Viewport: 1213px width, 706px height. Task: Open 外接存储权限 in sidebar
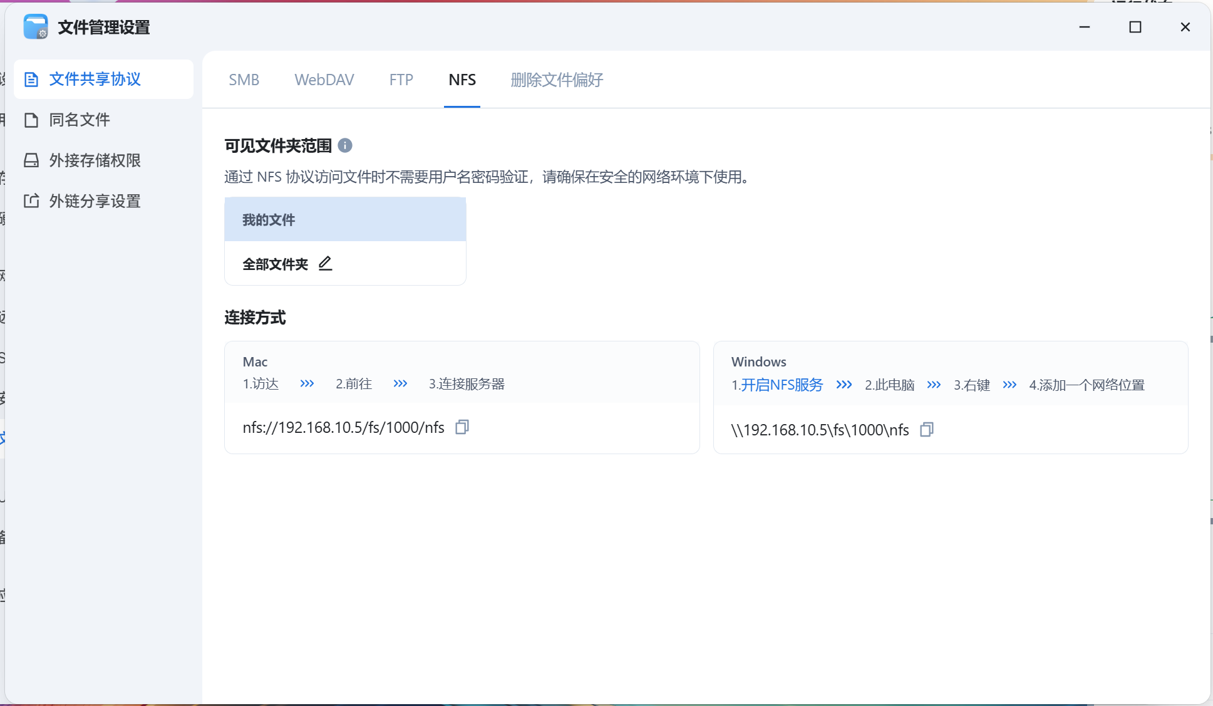pyautogui.click(x=95, y=161)
